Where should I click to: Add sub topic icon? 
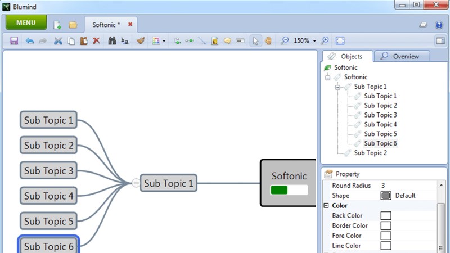coord(177,40)
